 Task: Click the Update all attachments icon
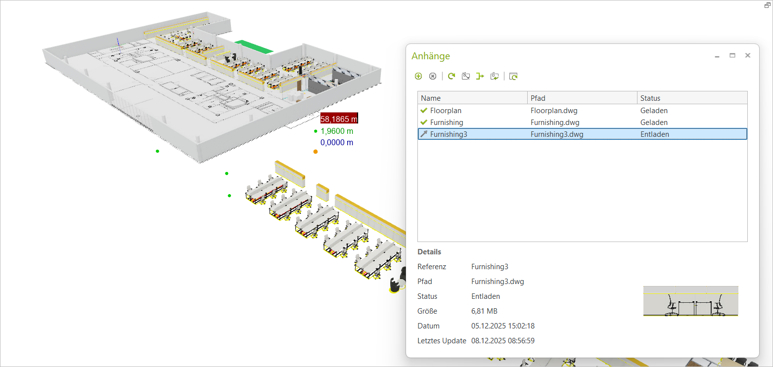(x=513, y=76)
